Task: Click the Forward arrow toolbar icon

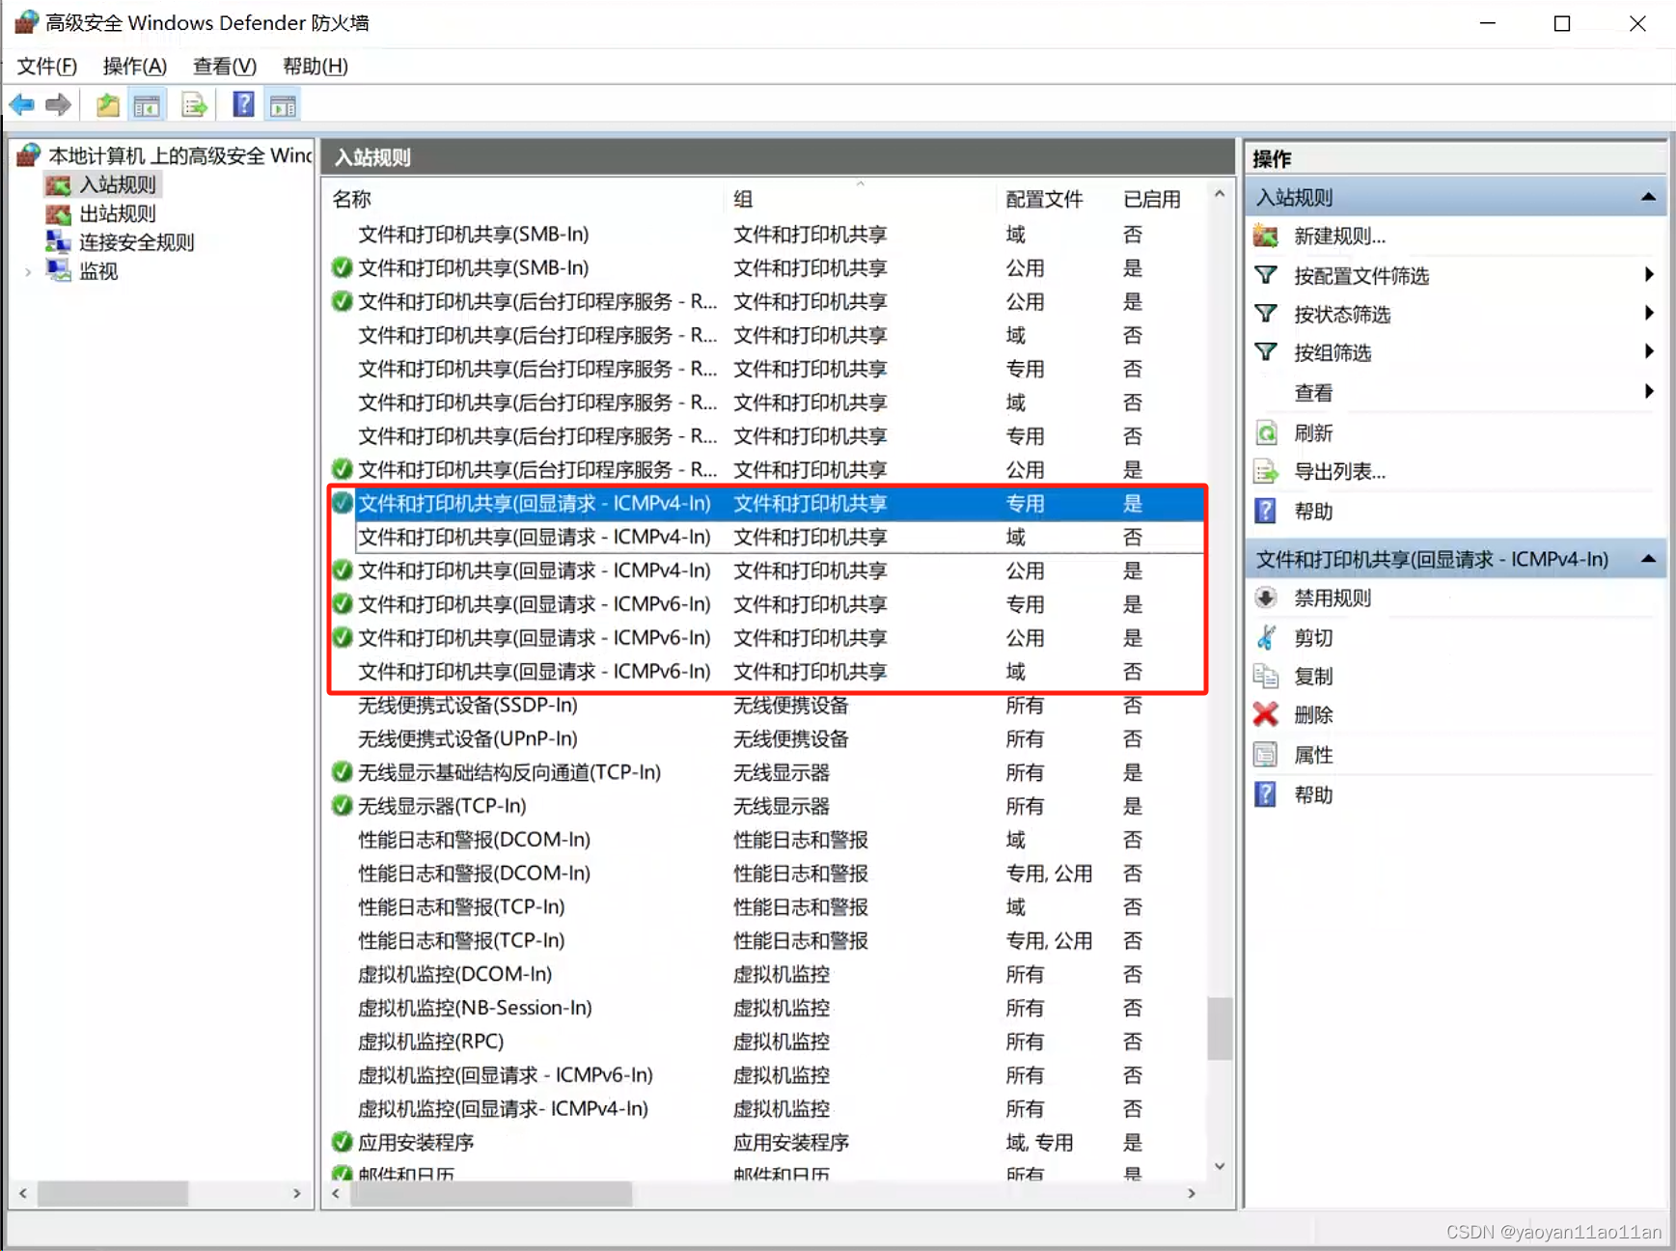Action: [59, 104]
